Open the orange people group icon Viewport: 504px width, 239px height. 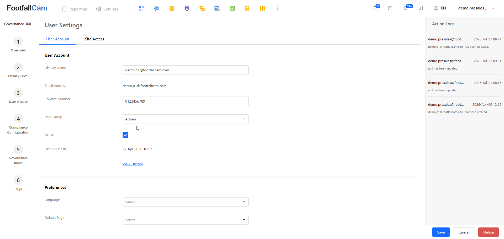[262, 9]
